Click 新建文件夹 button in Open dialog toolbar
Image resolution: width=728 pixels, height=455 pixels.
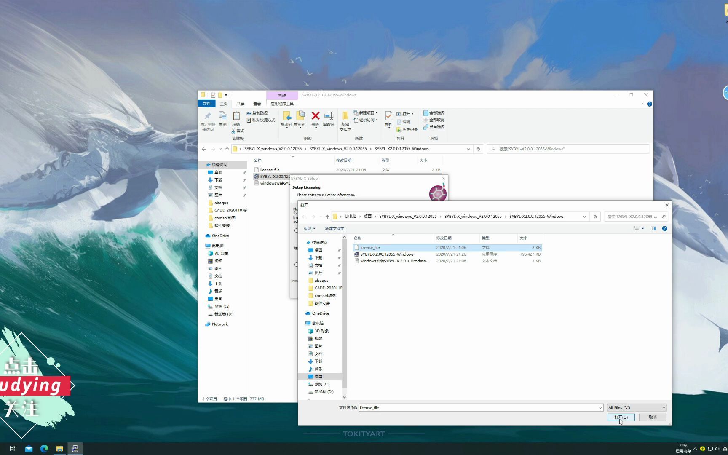click(x=335, y=229)
